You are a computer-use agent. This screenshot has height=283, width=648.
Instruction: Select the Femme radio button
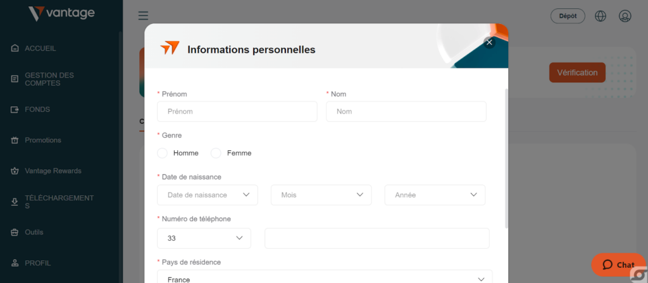(216, 153)
